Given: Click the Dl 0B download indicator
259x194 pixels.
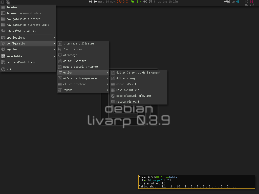Looking at the screenshot, I should (x=249, y=2).
